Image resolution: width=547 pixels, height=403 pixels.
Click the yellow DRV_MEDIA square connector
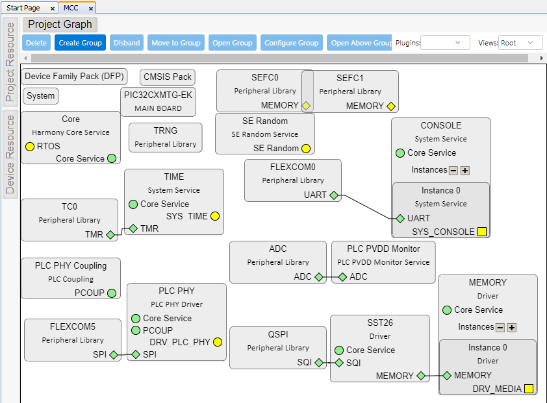[x=529, y=389]
